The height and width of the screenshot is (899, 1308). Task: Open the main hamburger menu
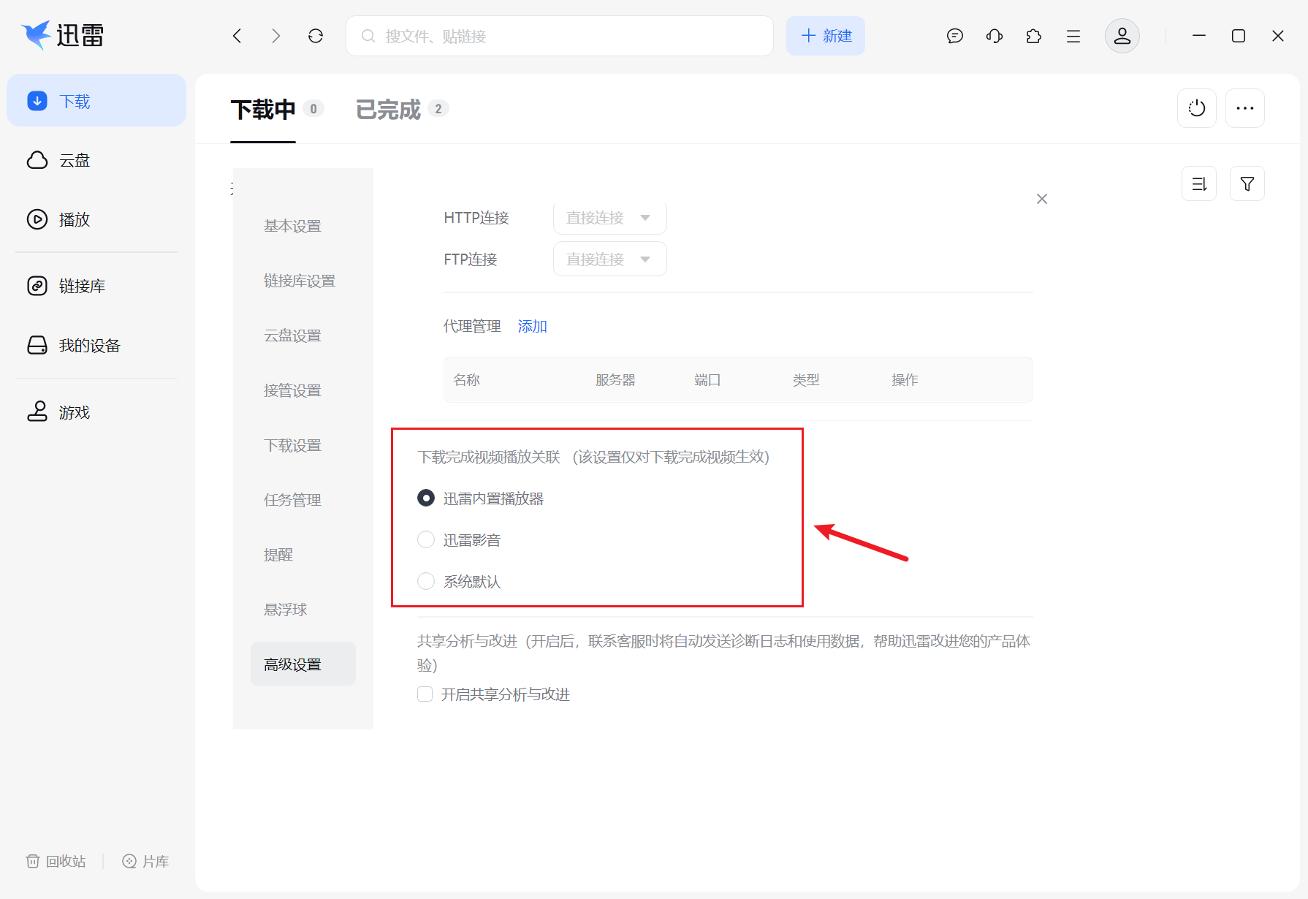click(1073, 36)
